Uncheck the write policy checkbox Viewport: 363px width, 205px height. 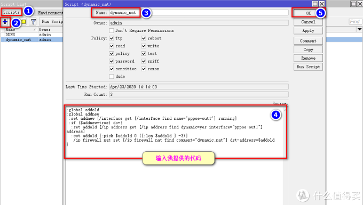144,46
